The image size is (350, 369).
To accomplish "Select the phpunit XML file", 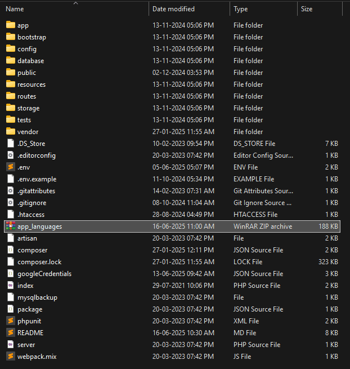I will click(28, 321).
